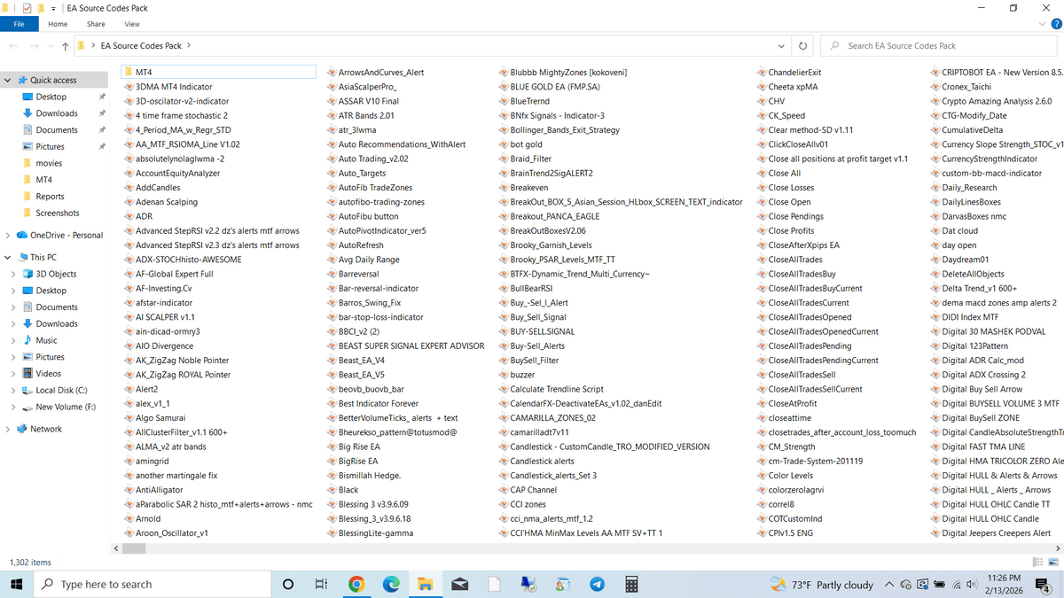Click the Refresh button beside address bar
Viewport: 1064px width, 598px height.
[802, 45]
